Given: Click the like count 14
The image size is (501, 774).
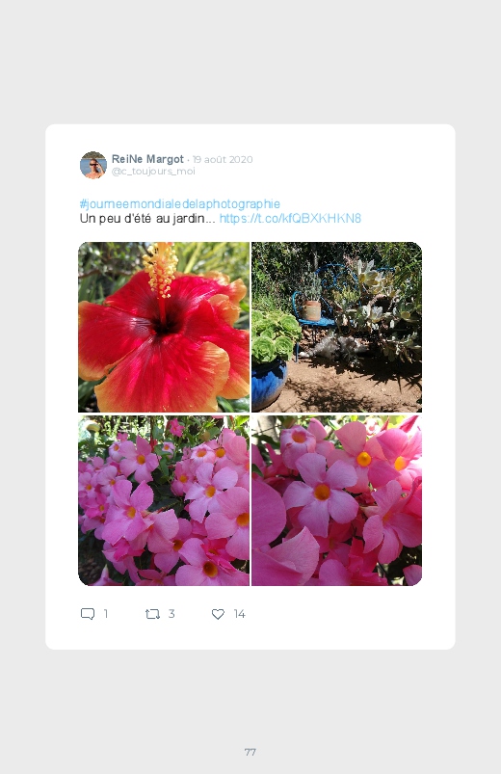Looking at the screenshot, I should coord(239,614).
